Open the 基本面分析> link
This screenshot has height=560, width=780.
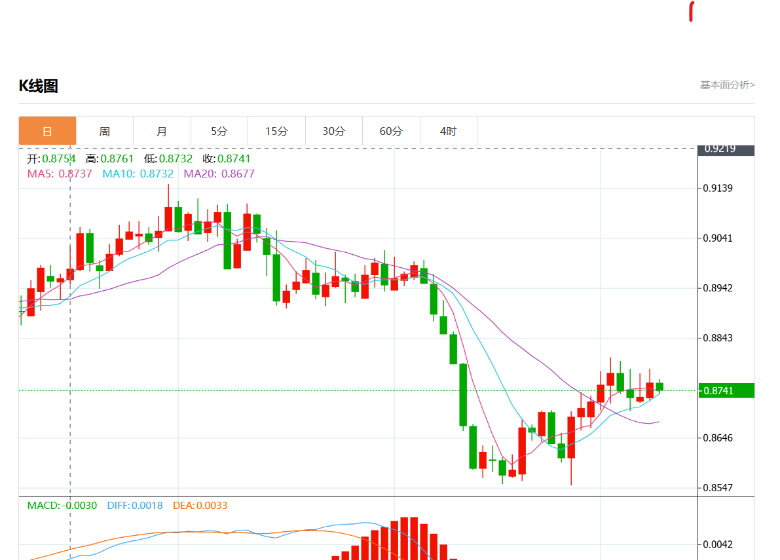tap(727, 85)
